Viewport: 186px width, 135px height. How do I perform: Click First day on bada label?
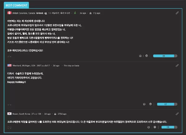click(x=72, y=66)
